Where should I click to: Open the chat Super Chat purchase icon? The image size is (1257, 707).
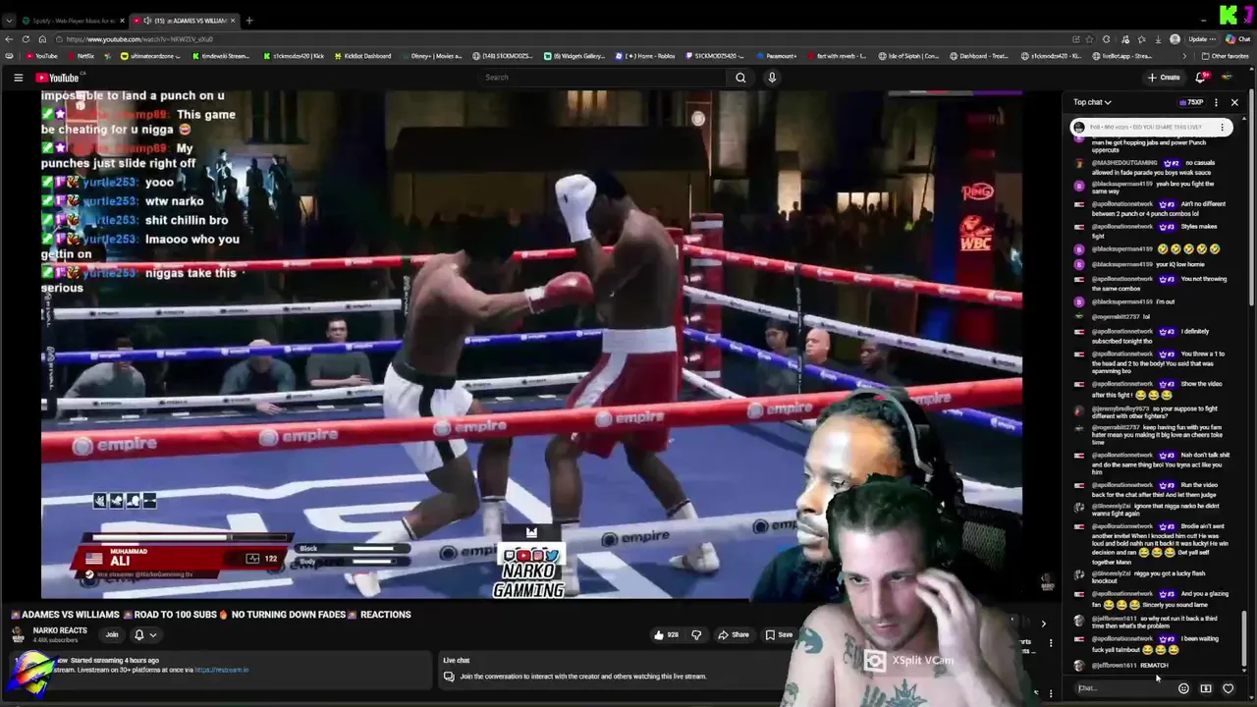click(x=1206, y=688)
